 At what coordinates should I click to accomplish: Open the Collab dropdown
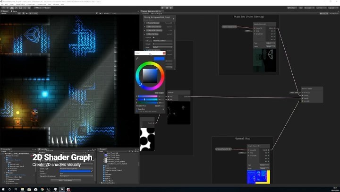[x=292, y=8]
